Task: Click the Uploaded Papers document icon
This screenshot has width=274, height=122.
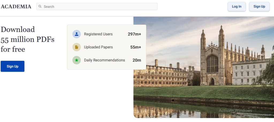Action: pyautogui.click(x=77, y=47)
